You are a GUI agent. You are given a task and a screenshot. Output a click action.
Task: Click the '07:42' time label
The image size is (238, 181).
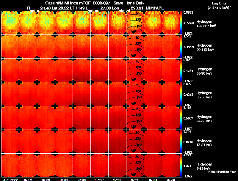click(99, 180)
